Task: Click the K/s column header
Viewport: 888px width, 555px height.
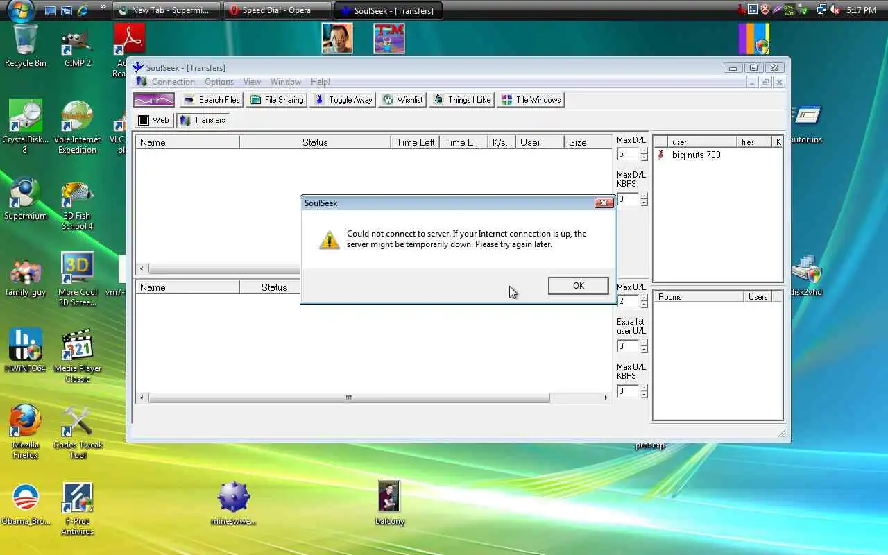Action: coord(502,142)
